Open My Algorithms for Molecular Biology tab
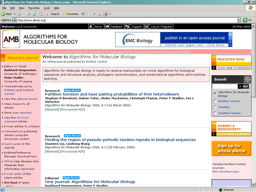 (109, 52)
